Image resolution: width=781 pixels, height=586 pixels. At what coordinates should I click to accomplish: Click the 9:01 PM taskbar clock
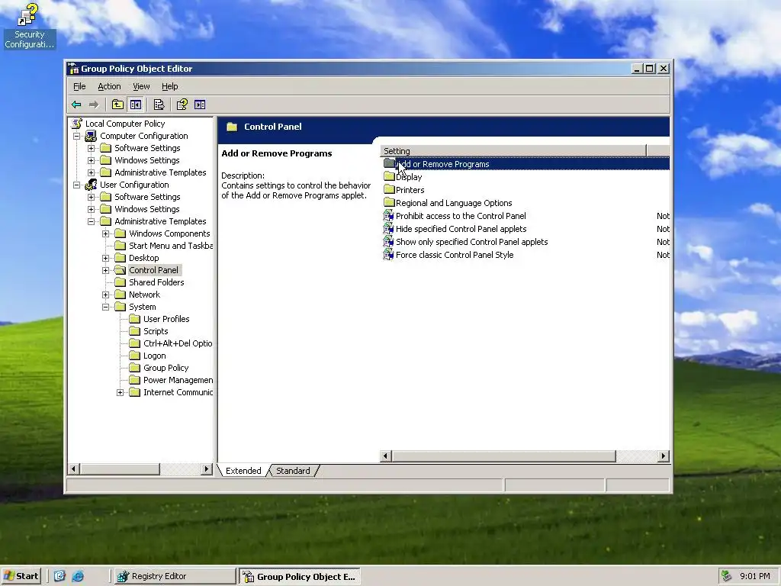click(x=754, y=576)
